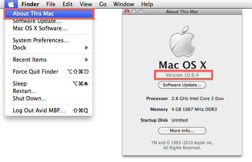Click the Finder menu
Viewport: 252px width, 162px height.
30,4
